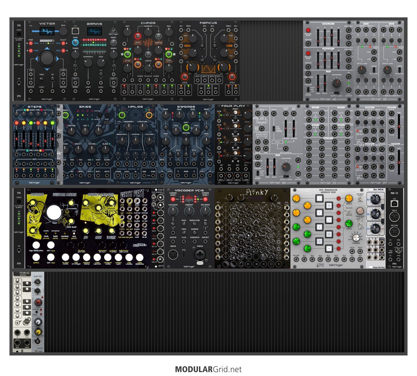Click the headphones icon on Plinky
The width and height of the screenshot is (417, 376).
[271, 257]
